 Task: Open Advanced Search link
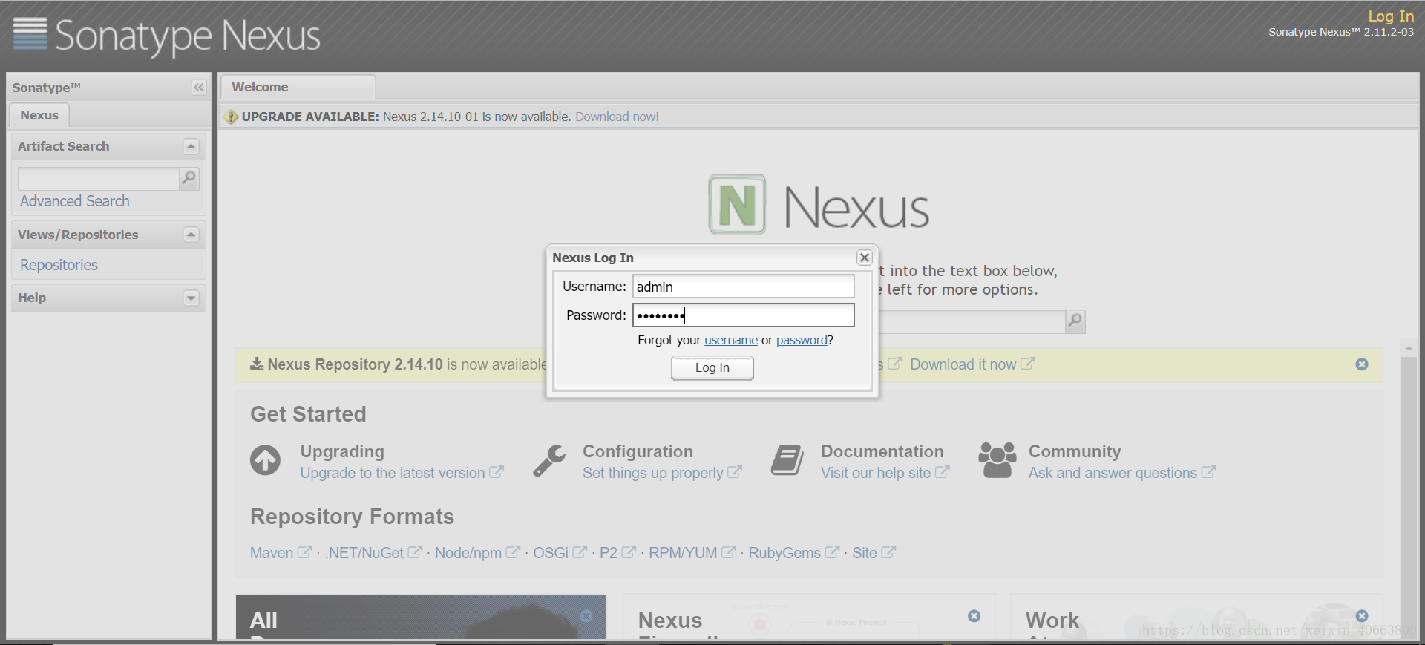coord(75,201)
